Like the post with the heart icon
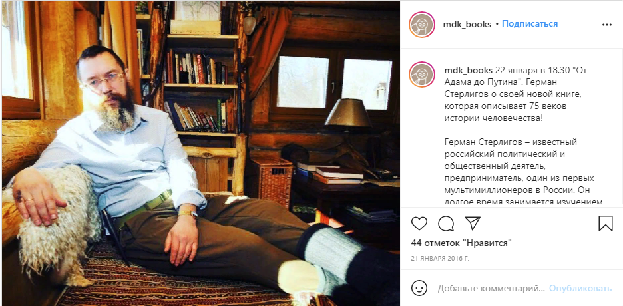 pos(419,224)
